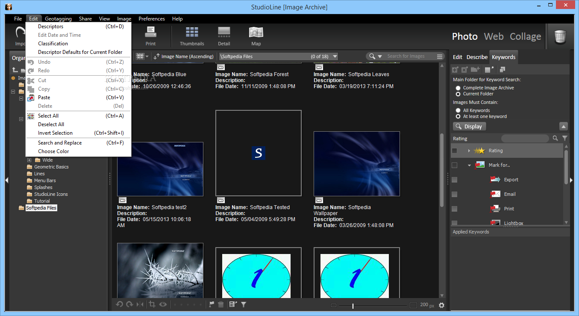Switch to Detail view
The height and width of the screenshot is (316, 579).
224,36
